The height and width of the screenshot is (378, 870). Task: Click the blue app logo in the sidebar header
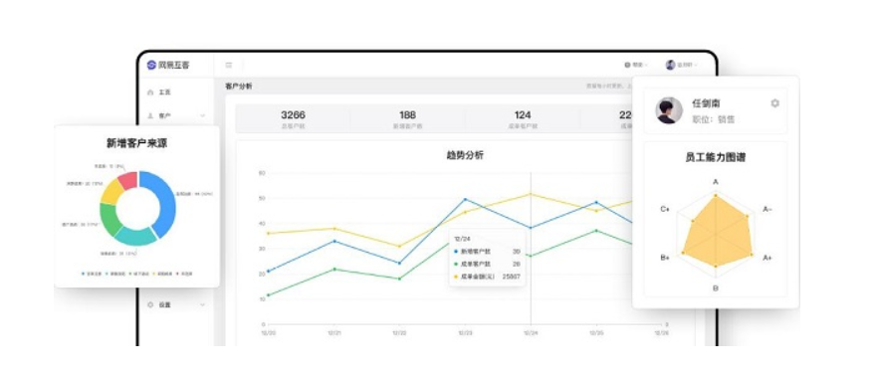pyautogui.click(x=151, y=65)
